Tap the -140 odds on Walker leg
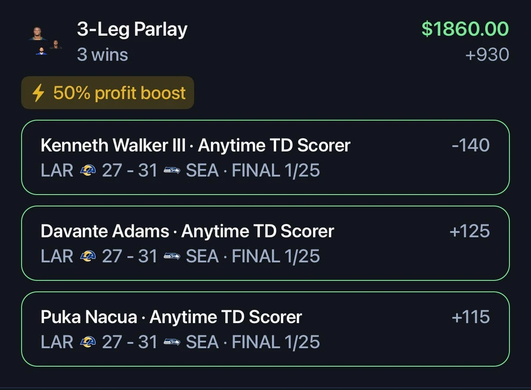Screen dimensions: 531x390 pyautogui.click(x=471, y=145)
